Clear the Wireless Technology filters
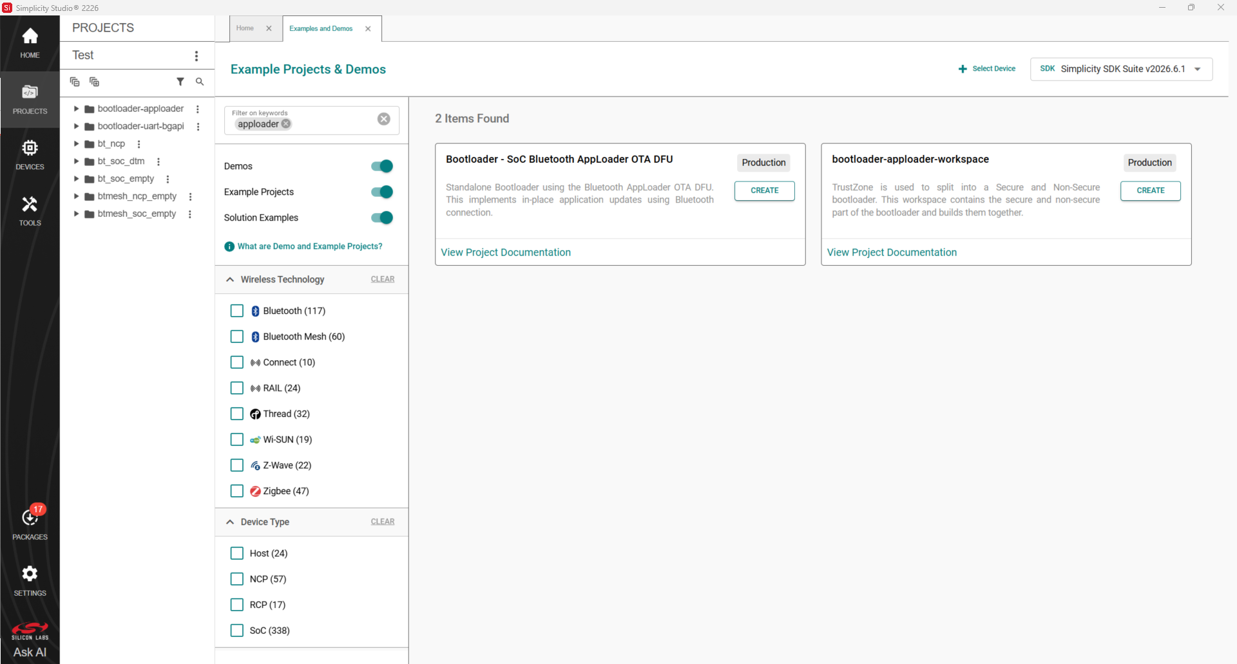1237x664 pixels. click(383, 279)
